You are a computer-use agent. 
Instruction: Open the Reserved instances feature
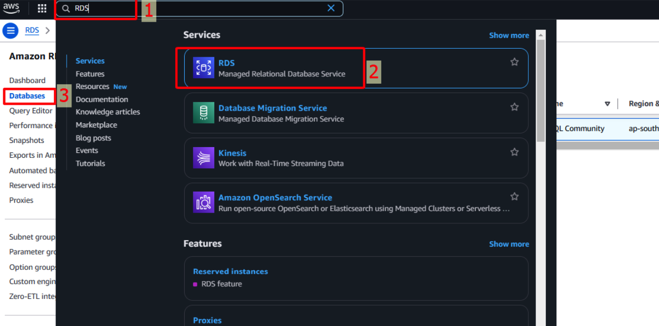click(x=230, y=271)
